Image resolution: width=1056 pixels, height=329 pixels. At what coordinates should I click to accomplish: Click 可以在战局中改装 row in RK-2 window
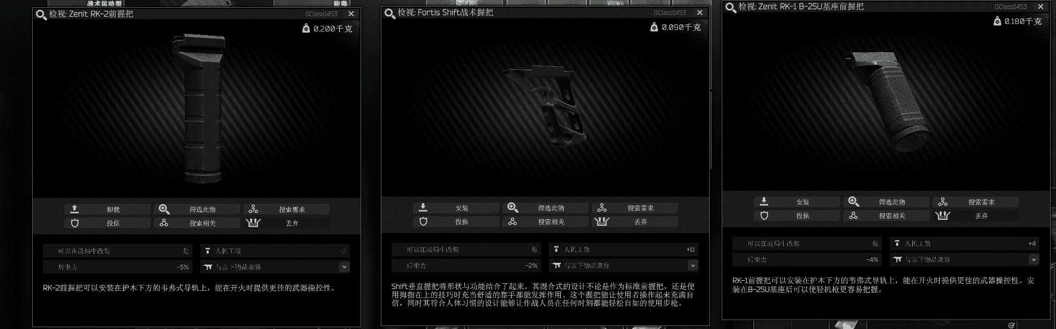click(x=117, y=251)
